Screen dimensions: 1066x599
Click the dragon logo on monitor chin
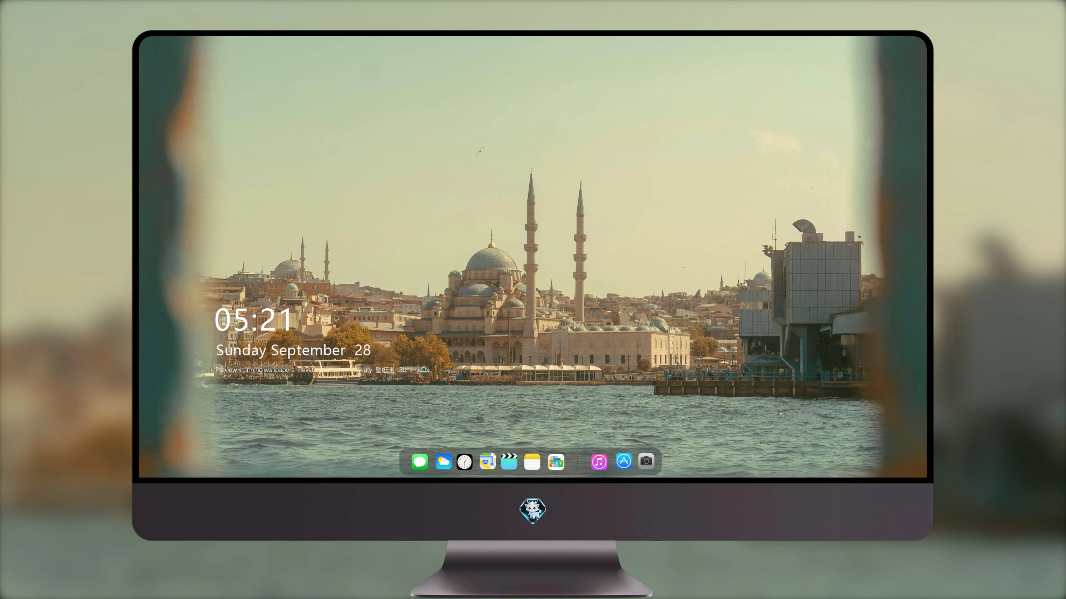pos(533,511)
